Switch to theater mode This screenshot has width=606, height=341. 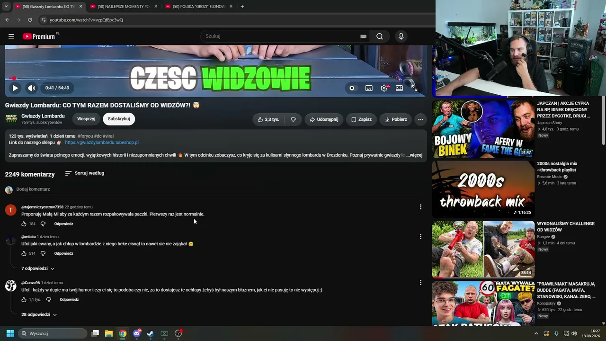pos(399,88)
